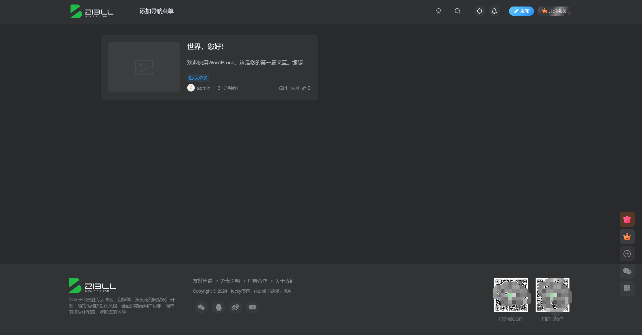Click the blue 发布 publish button
Image resolution: width=642 pixels, height=335 pixels.
[x=521, y=11]
